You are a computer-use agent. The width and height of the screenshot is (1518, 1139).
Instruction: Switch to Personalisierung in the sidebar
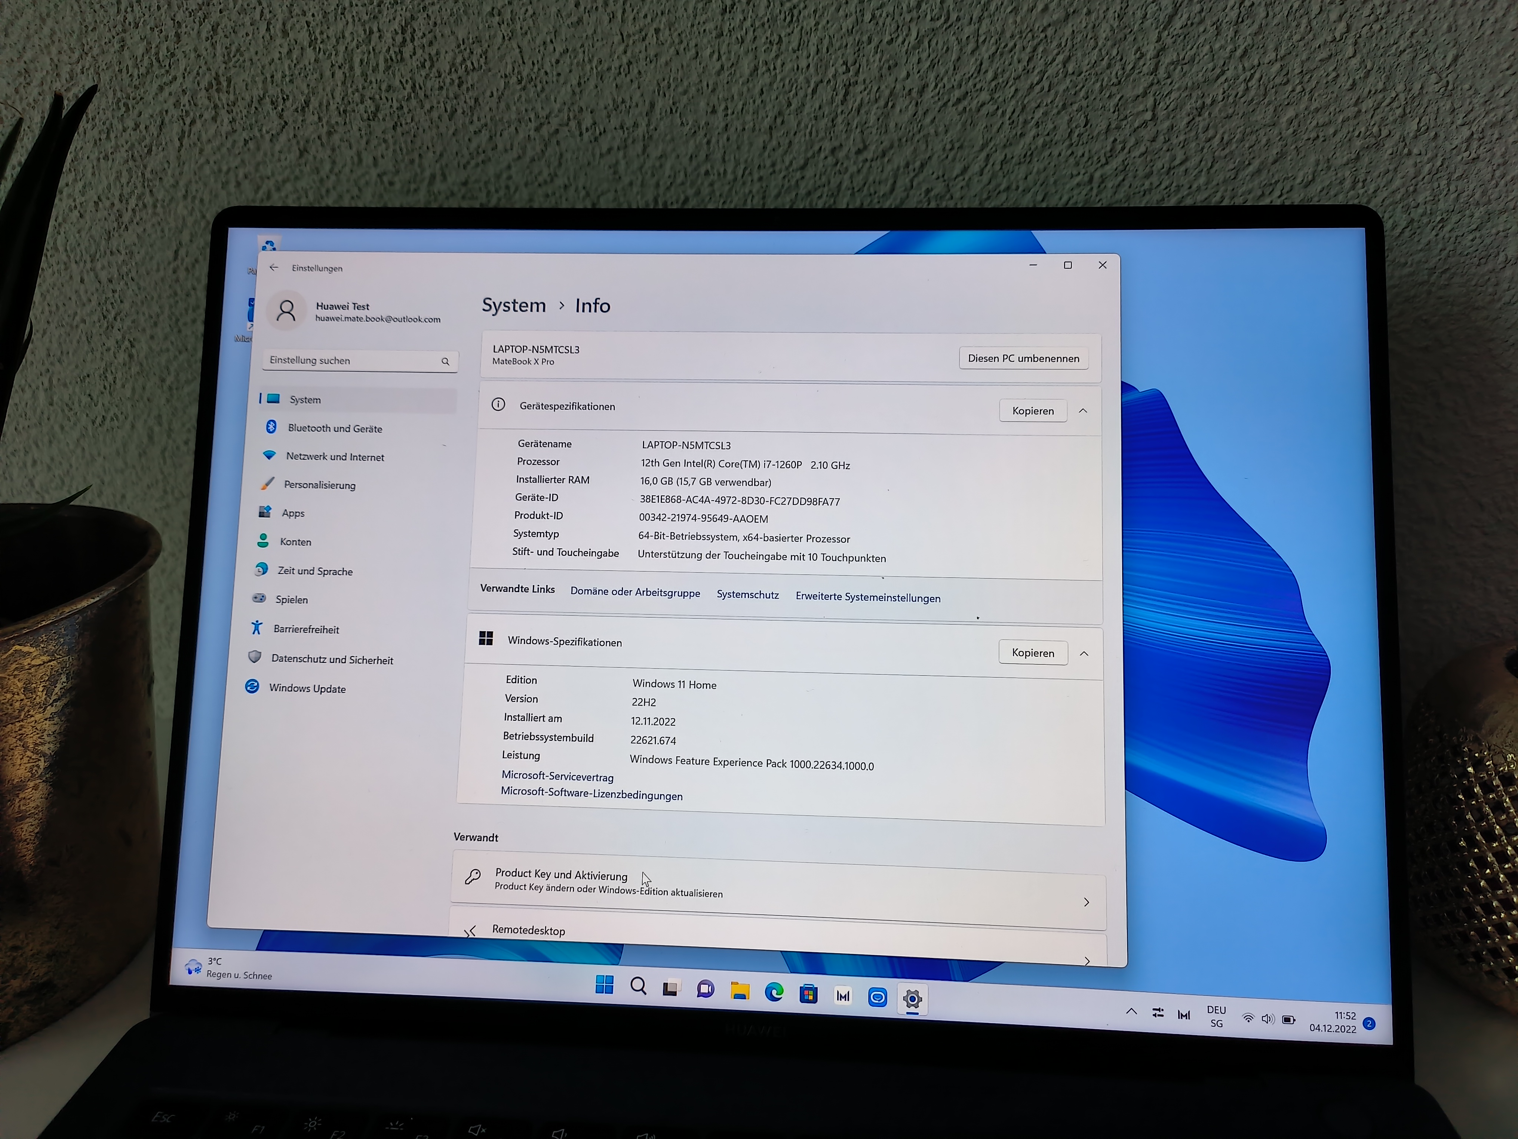(319, 485)
